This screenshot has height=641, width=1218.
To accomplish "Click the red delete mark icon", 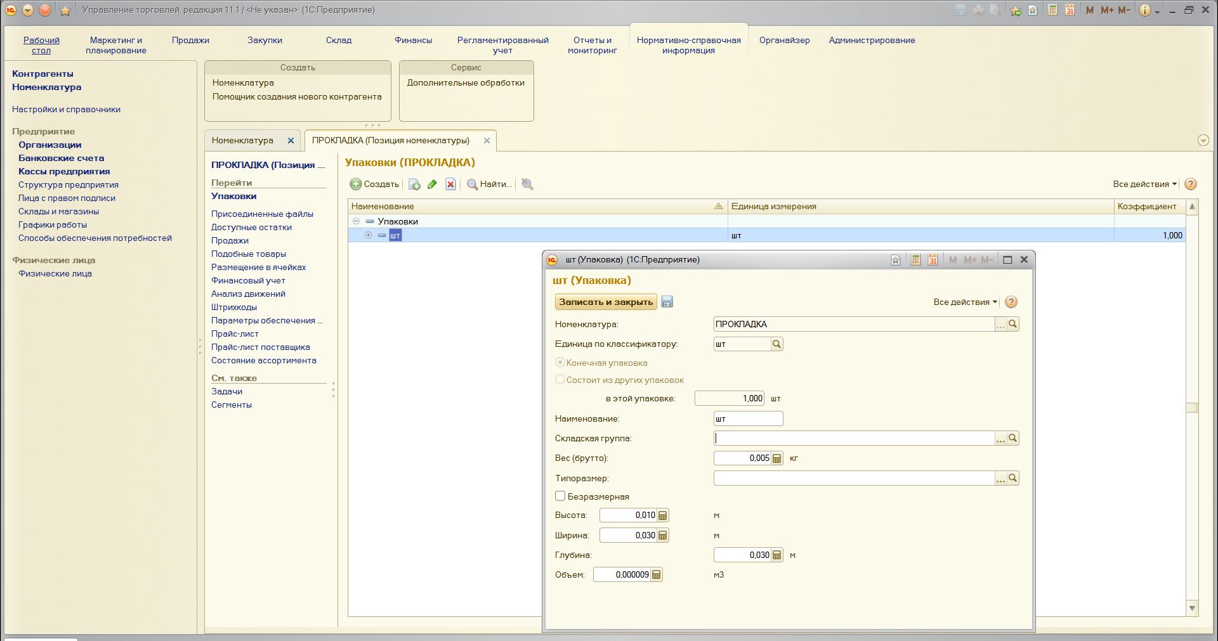I will [x=450, y=185].
